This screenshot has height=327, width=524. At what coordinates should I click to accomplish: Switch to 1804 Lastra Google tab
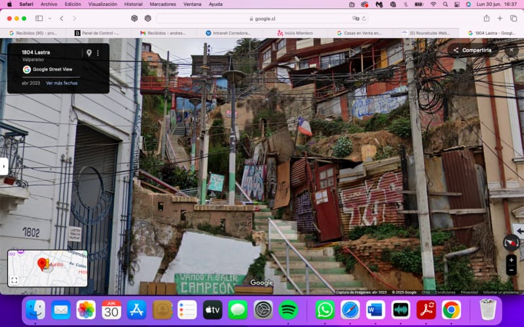(492, 33)
